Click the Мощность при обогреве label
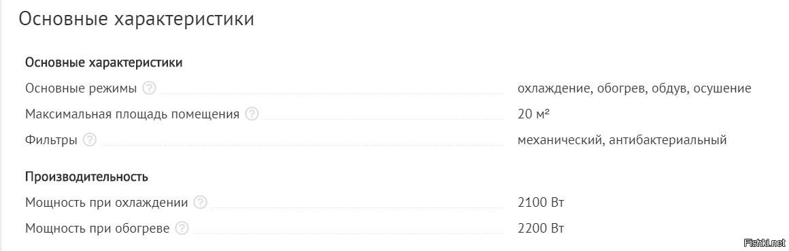 [x=98, y=229]
